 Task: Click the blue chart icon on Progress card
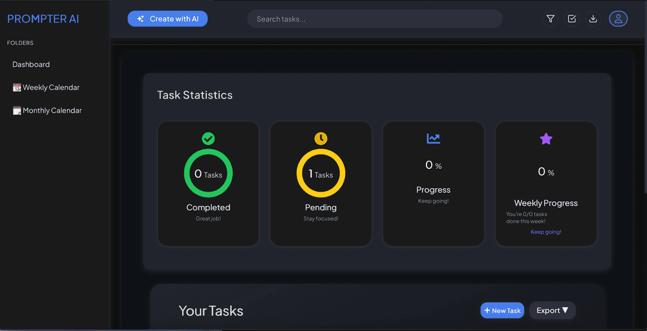point(433,138)
